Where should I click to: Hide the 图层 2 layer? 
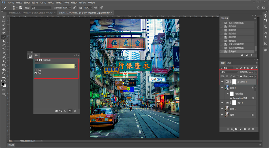[222, 88]
